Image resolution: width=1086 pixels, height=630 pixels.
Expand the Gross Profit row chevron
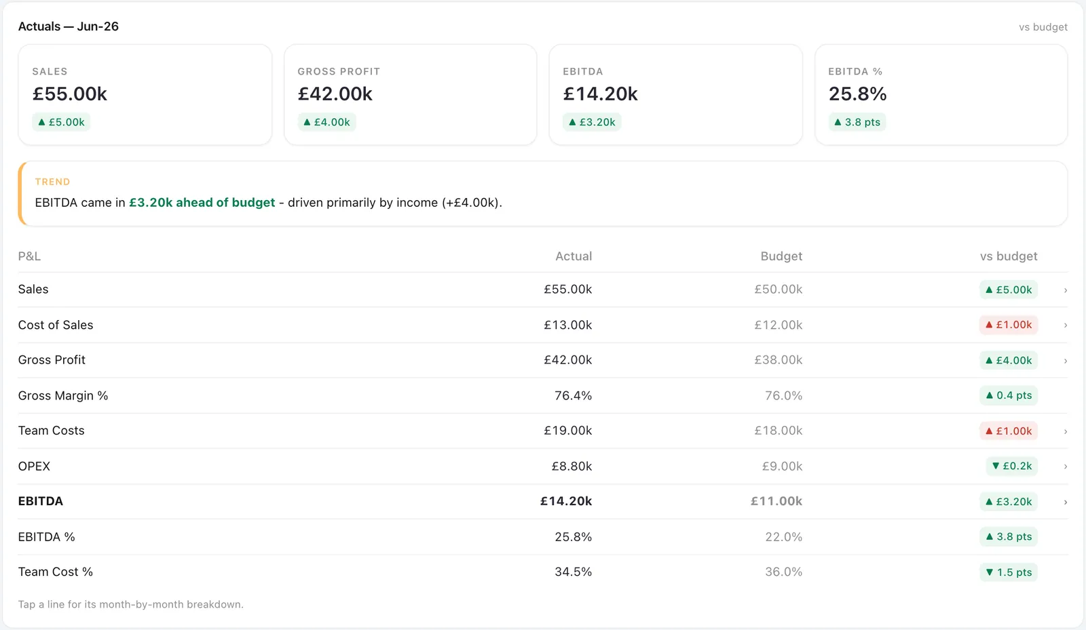click(x=1066, y=361)
